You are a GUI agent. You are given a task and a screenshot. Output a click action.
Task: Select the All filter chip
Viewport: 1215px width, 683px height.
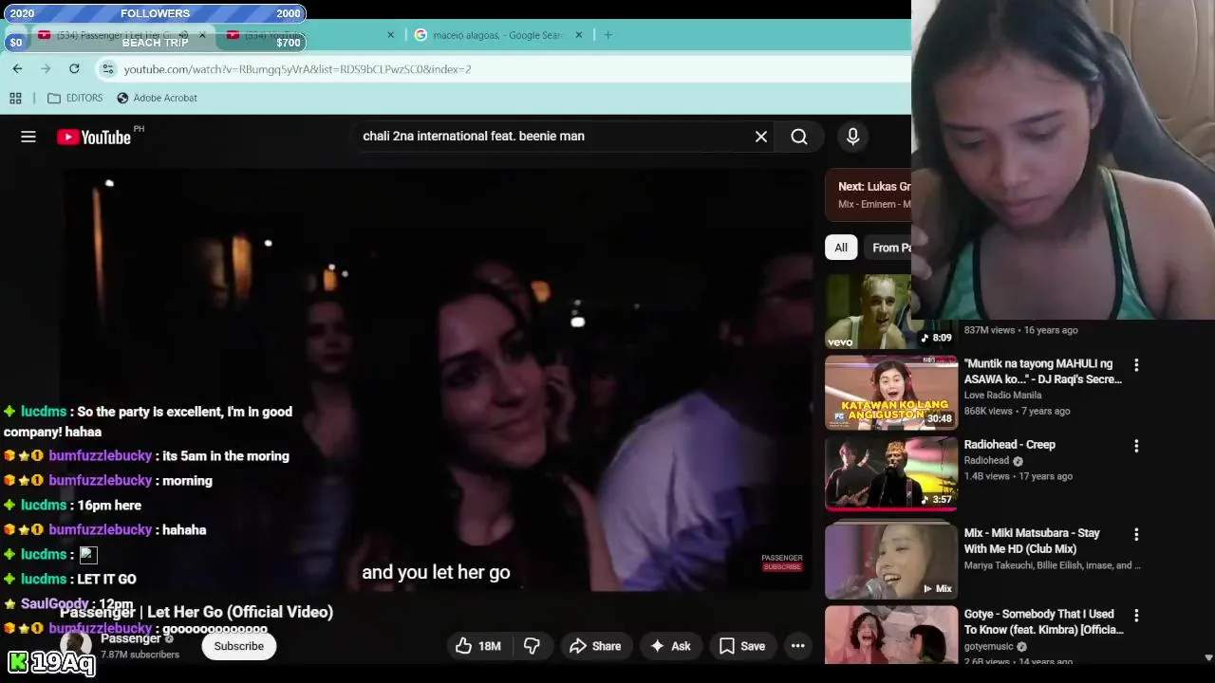pyautogui.click(x=841, y=248)
